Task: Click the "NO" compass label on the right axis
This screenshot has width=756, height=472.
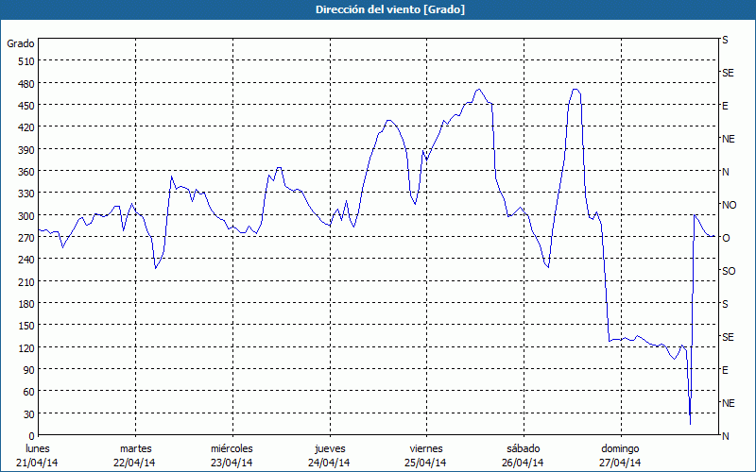Action: pyautogui.click(x=729, y=205)
